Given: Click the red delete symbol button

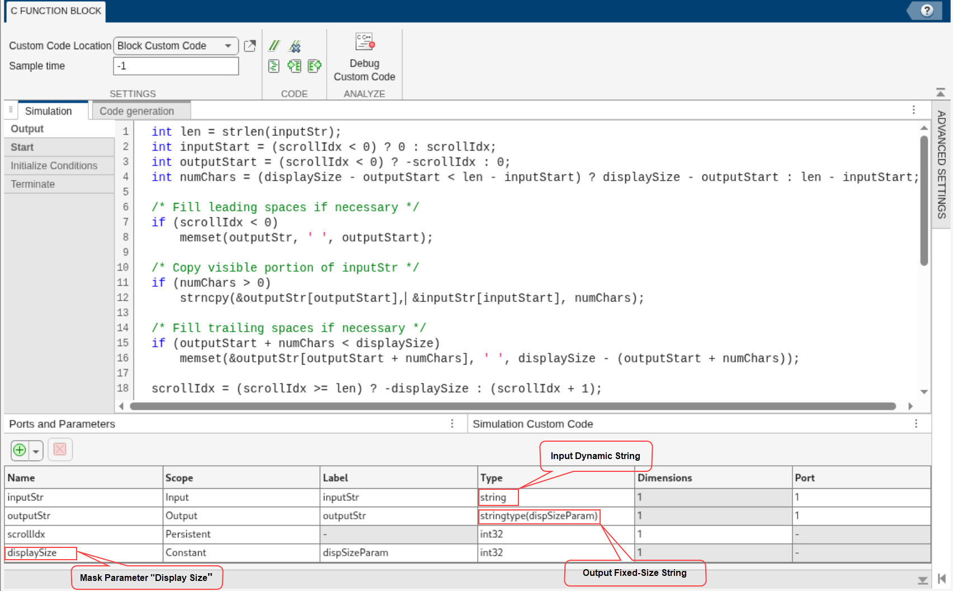Looking at the screenshot, I should [x=60, y=450].
